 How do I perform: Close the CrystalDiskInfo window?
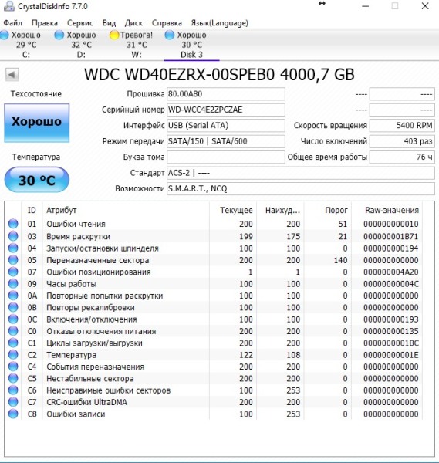tap(425, 6)
